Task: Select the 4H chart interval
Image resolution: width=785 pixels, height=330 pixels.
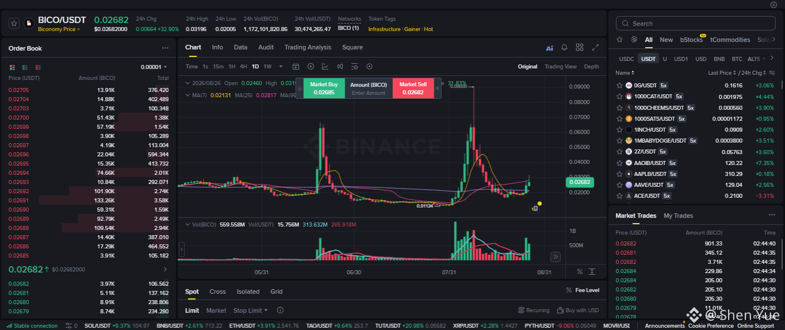Action: click(244, 67)
